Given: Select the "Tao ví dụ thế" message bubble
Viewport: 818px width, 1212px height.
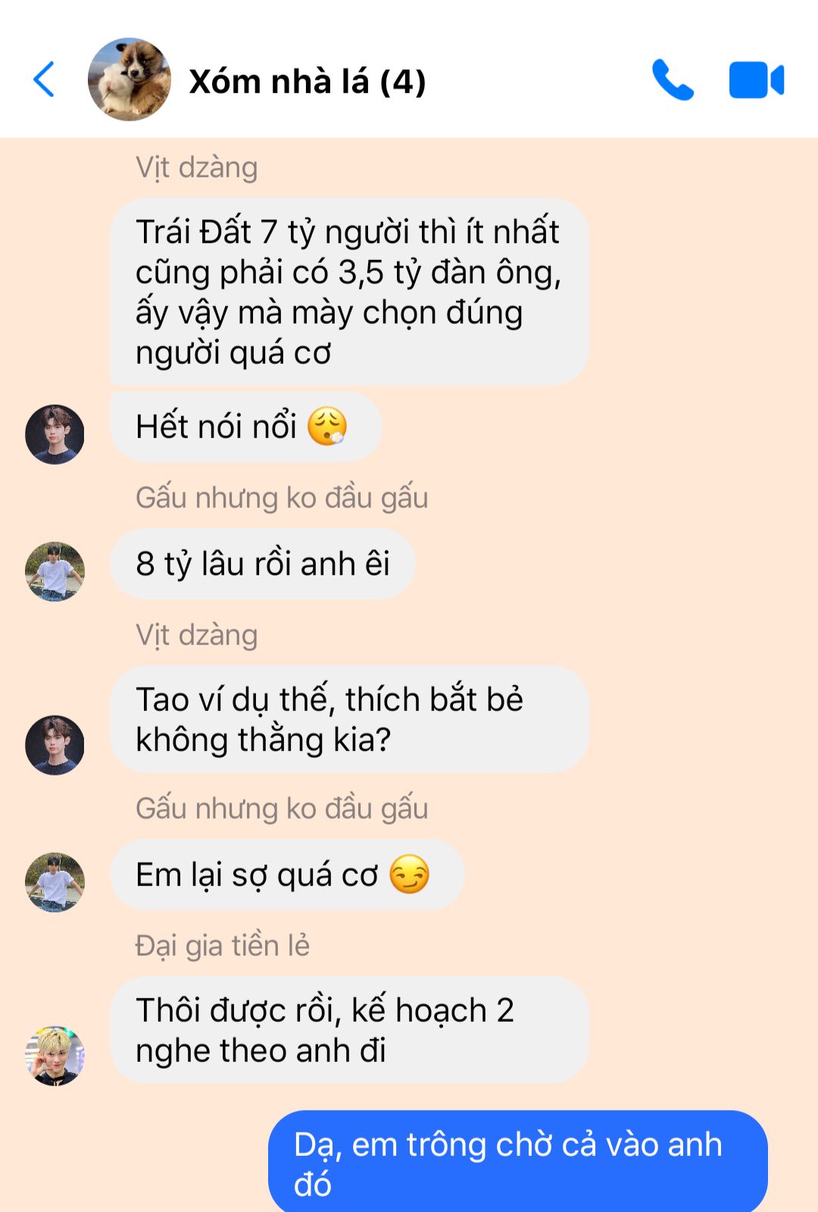Looking at the screenshot, I should pos(349,719).
